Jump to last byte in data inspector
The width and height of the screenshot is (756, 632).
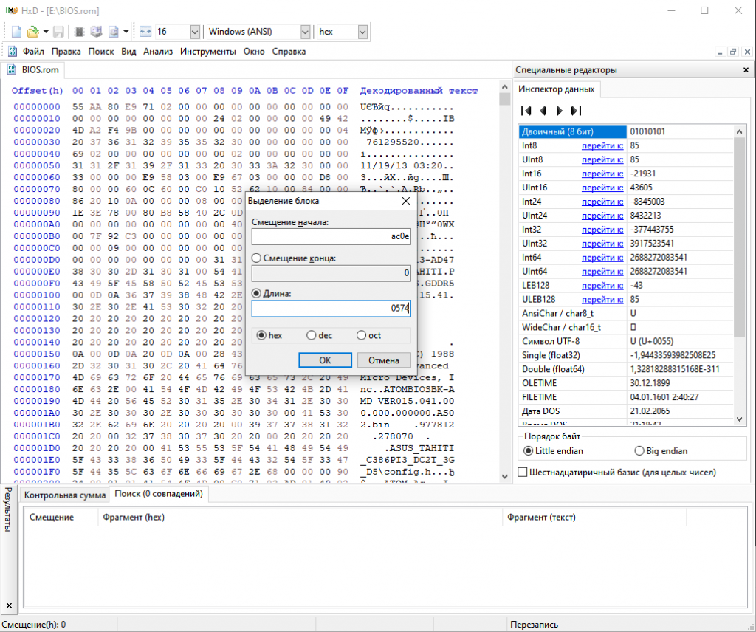point(576,111)
